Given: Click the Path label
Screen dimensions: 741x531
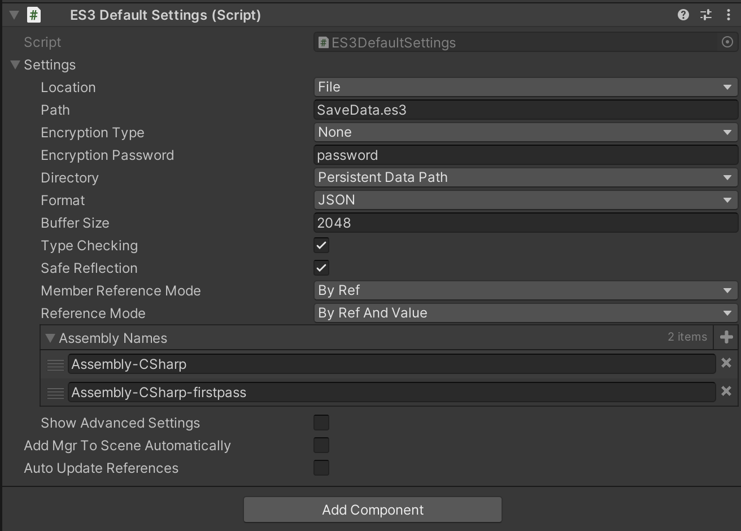Looking at the screenshot, I should pyautogui.click(x=55, y=110).
